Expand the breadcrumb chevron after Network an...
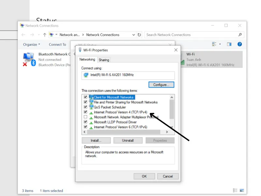Viewport: 261px width, 196px height. coord(83,35)
